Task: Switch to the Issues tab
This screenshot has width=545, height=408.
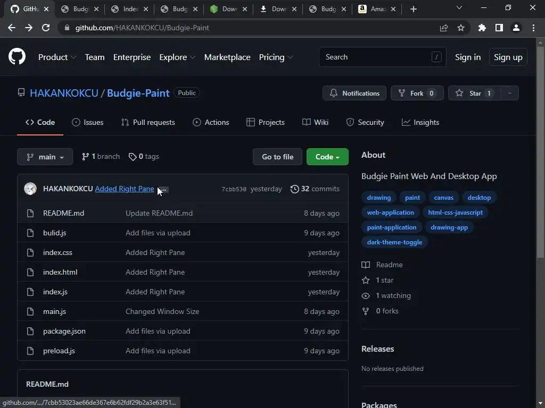Action: [x=88, y=123]
